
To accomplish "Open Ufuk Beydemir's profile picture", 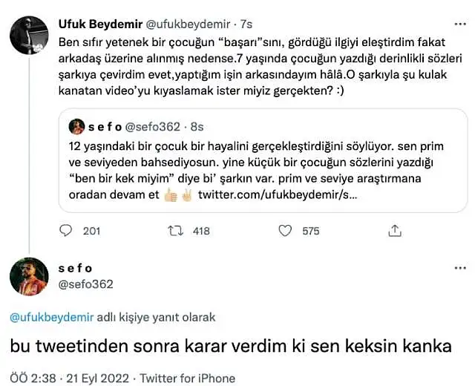I will [29, 35].
